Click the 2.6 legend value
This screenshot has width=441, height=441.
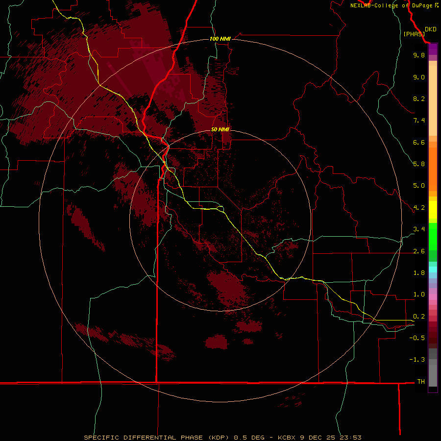pos(419,251)
